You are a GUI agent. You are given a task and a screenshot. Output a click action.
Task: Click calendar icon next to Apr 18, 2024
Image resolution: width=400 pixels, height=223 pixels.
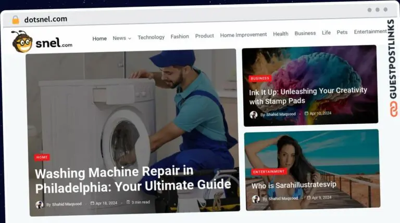92,203
